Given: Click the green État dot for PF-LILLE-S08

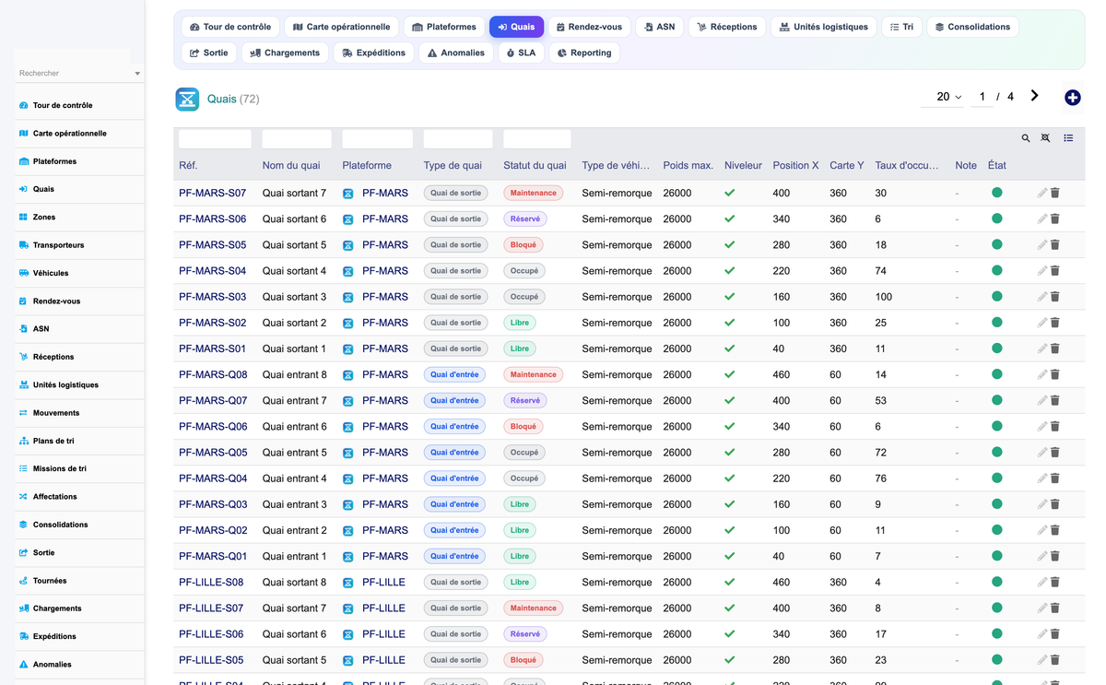Looking at the screenshot, I should (996, 582).
